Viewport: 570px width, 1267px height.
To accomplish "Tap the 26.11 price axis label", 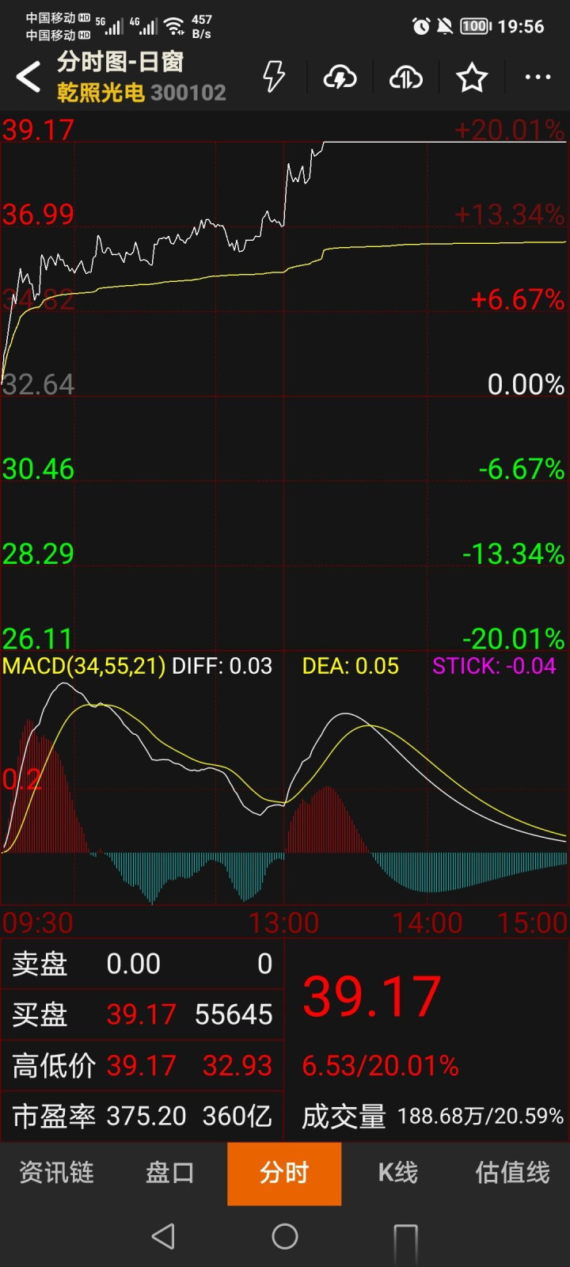I will [x=37, y=638].
